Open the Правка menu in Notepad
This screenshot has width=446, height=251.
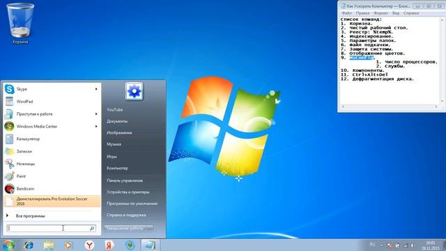click(362, 13)
